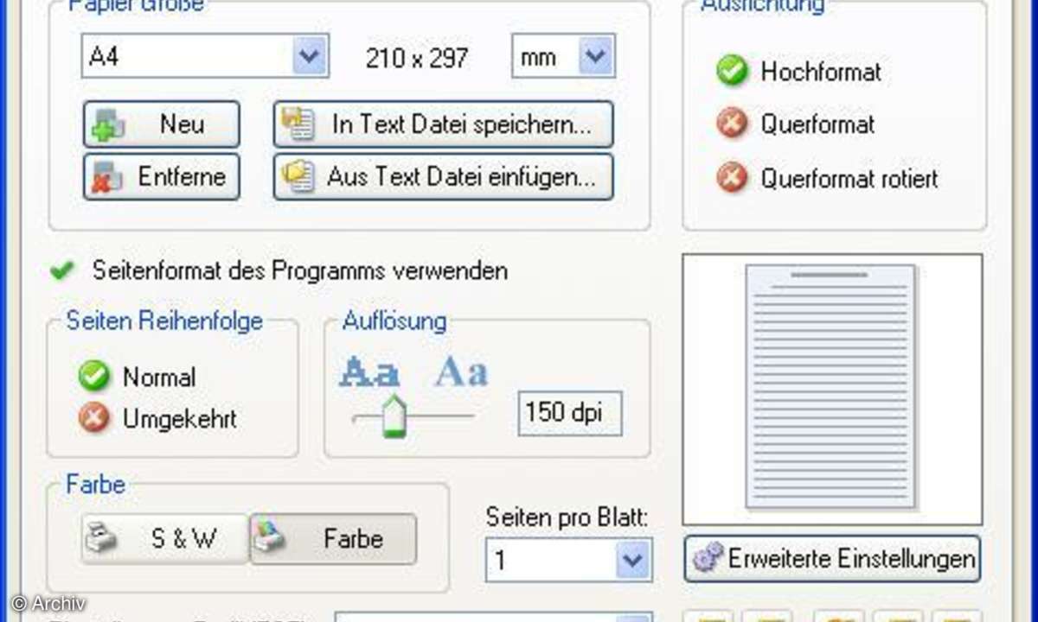Image resolution: width=1038 pixels, height=622 pixels.
Task: Click In Text Datei speichern button
Action: (x=444, y=124)
